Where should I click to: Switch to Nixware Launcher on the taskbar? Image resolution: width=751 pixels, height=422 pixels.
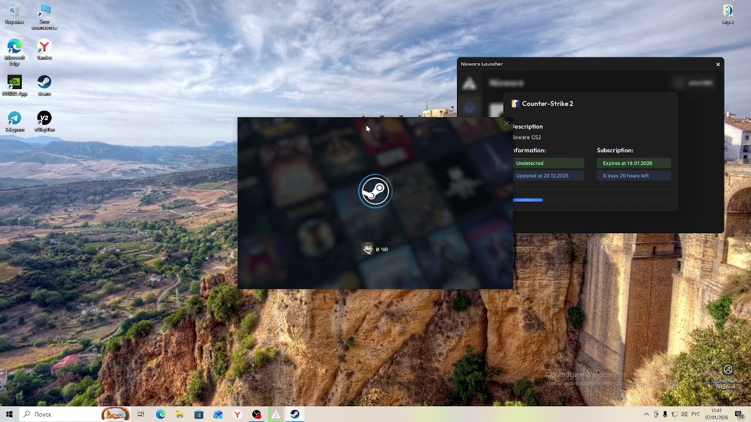275,414
